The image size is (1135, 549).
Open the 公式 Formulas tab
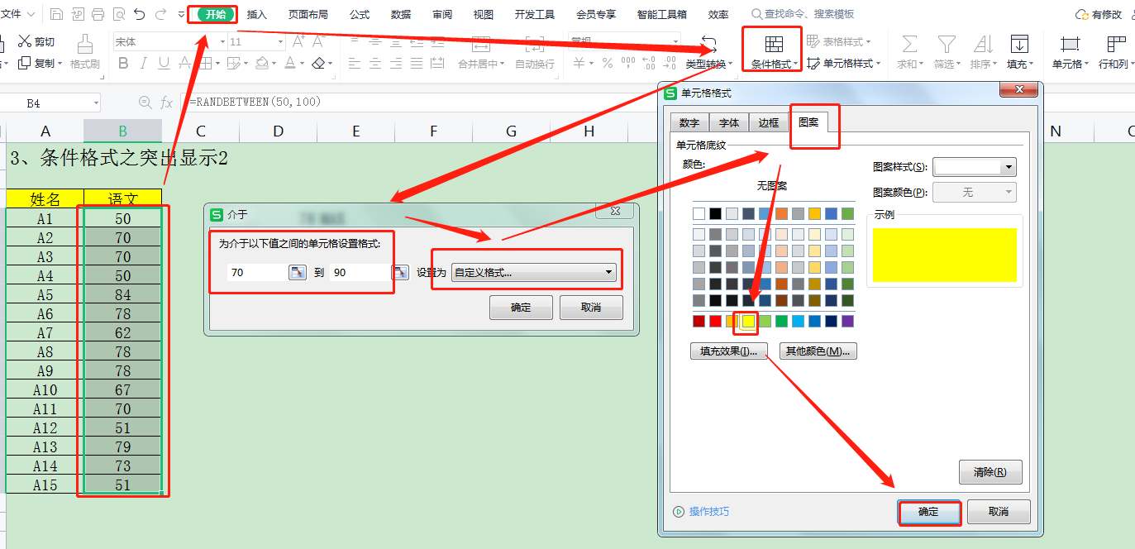(360, 14)
